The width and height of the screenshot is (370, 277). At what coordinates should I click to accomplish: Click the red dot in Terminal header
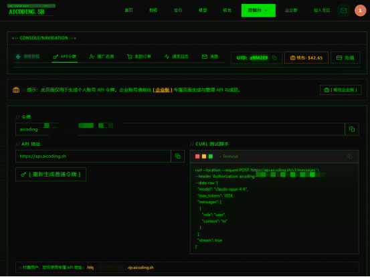197,157
